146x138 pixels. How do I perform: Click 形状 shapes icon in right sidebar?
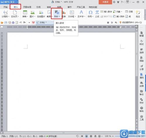[x=142, y=101]
